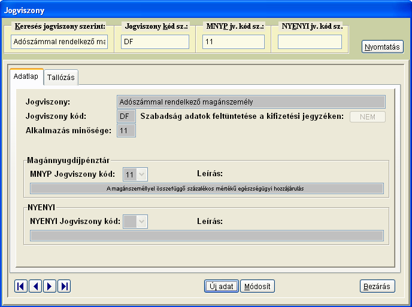Click the Nyomtatás button
Screen dimensions: 412x307
click(x=382, y=47)
